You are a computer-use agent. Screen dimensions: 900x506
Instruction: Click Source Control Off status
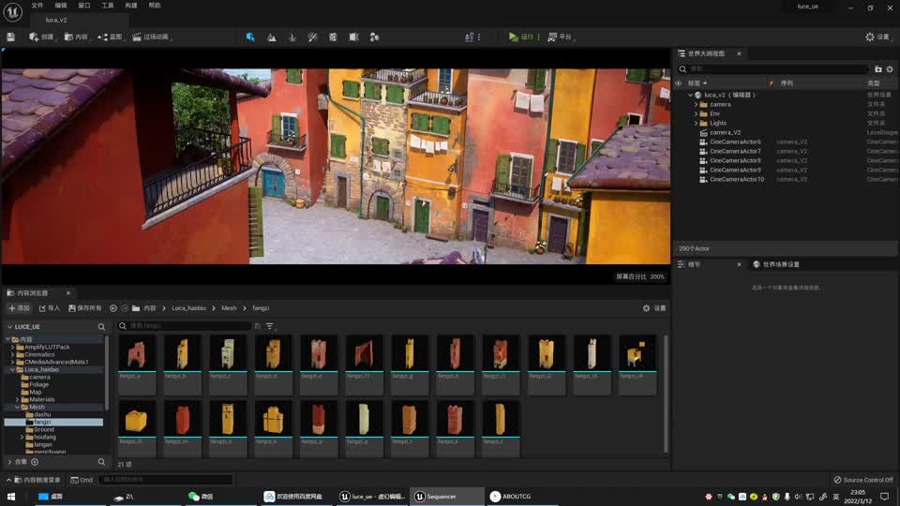click(x=863, y=480)
